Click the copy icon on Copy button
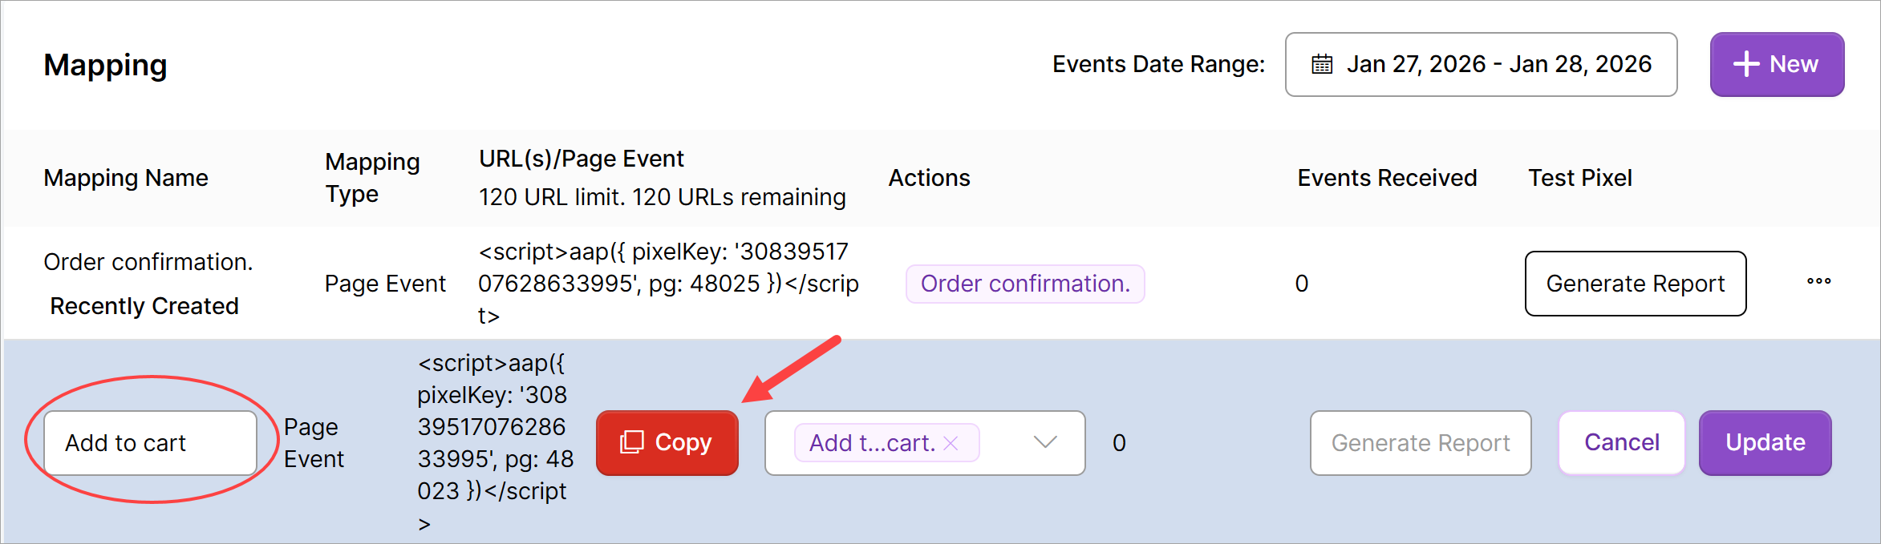Viewport: 1881px width, 544px height. [x=632, y=442]
